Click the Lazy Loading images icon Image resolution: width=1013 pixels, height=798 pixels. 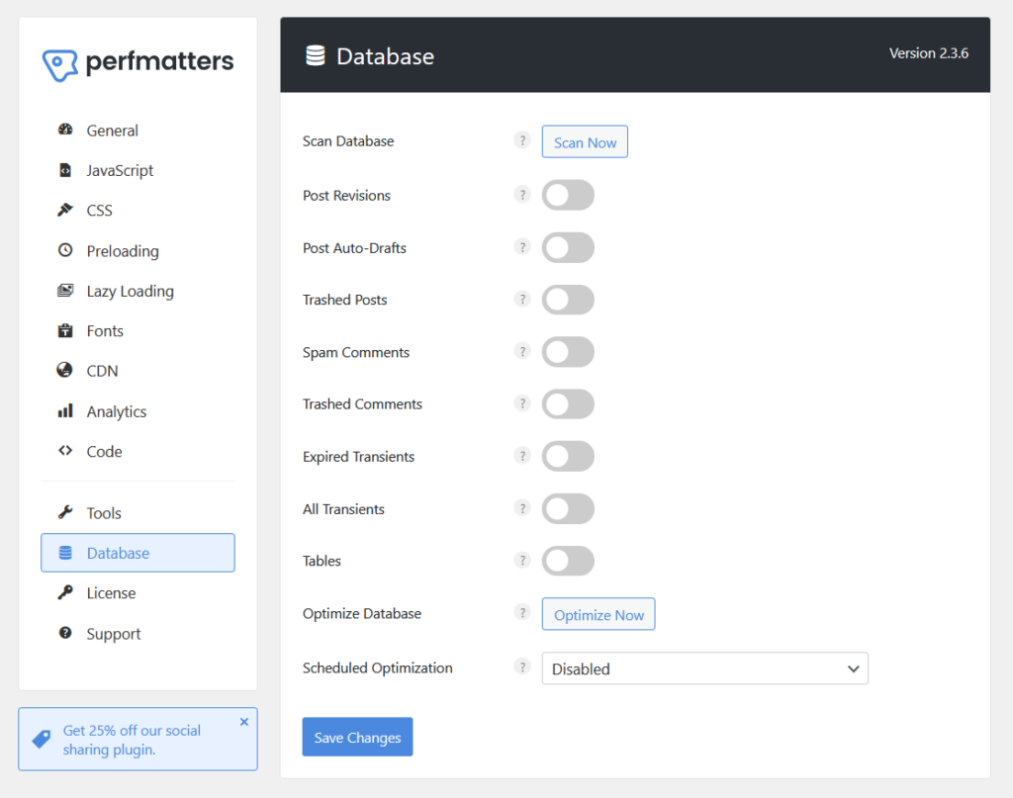tap(65, 291)
